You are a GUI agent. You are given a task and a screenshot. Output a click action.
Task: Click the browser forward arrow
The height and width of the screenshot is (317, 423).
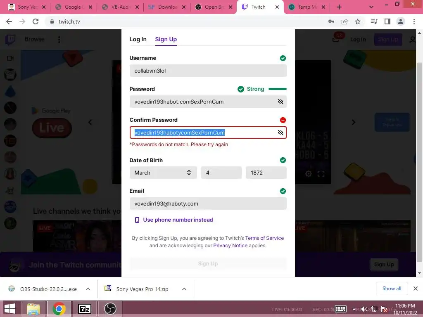(x=22, y=21)
